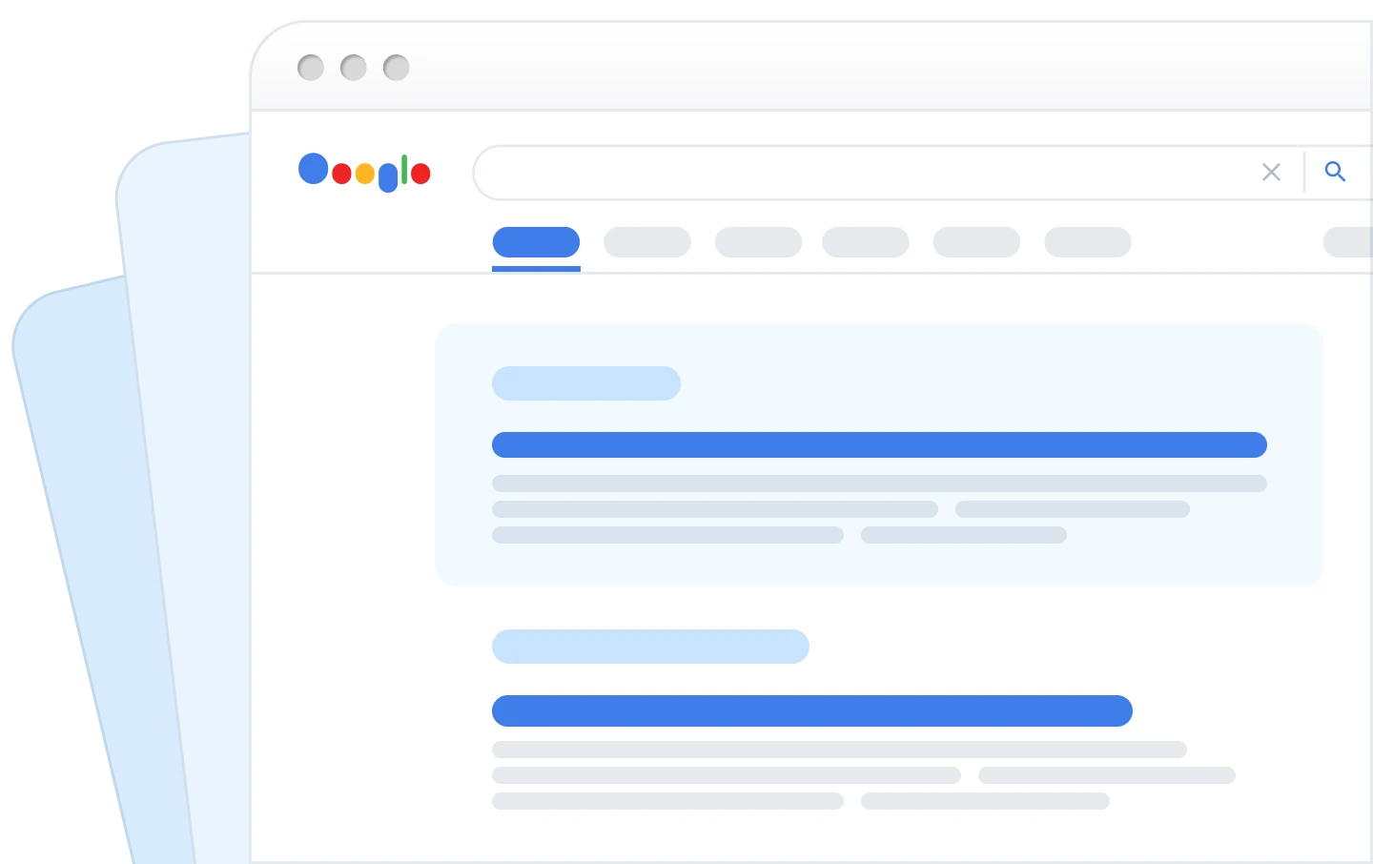Open the partially cut-off gray pill at the tab row's right edge
This screenshot has width=1373, height=864.
[1348, 242]
